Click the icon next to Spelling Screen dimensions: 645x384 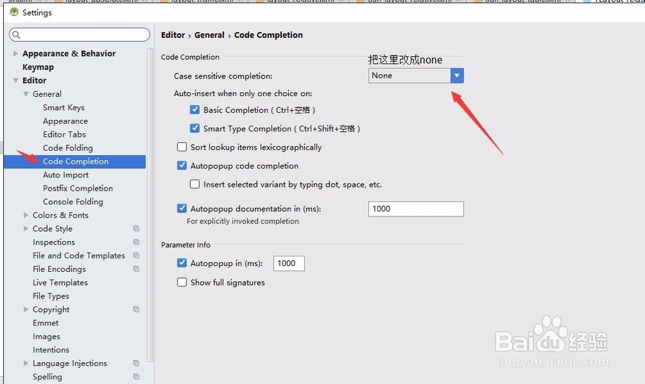pos(135,376)
